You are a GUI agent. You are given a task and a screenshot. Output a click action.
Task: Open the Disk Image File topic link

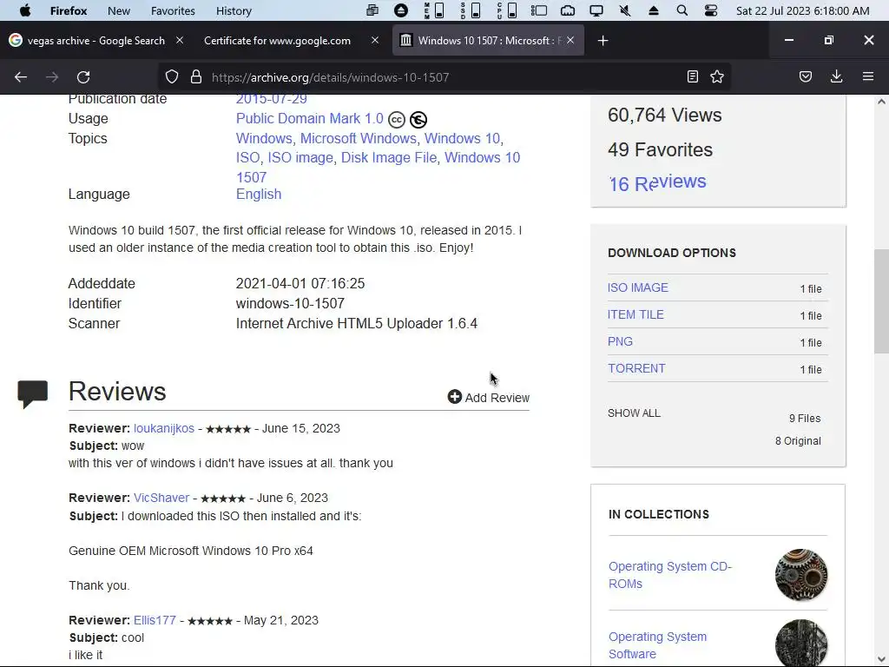pyautogui.click(x=389, y=158)
